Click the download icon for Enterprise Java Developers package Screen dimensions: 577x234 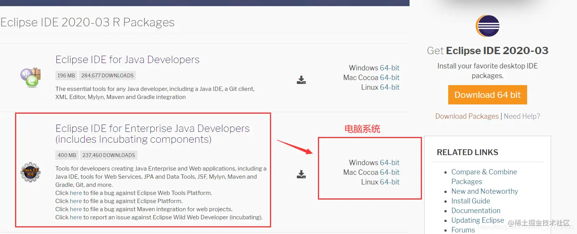click(x=301, y=174)
